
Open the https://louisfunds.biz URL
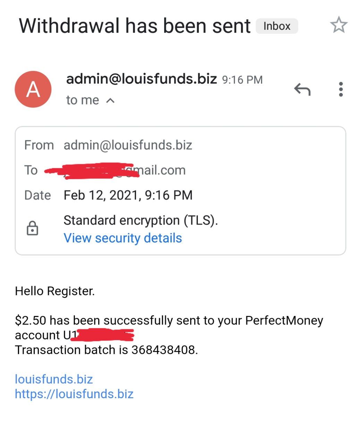tap(74, 394)
